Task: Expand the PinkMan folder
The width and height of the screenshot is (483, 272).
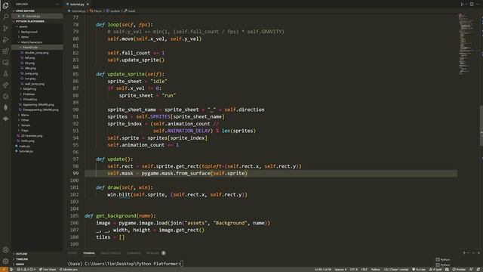Action: point(37,94)
